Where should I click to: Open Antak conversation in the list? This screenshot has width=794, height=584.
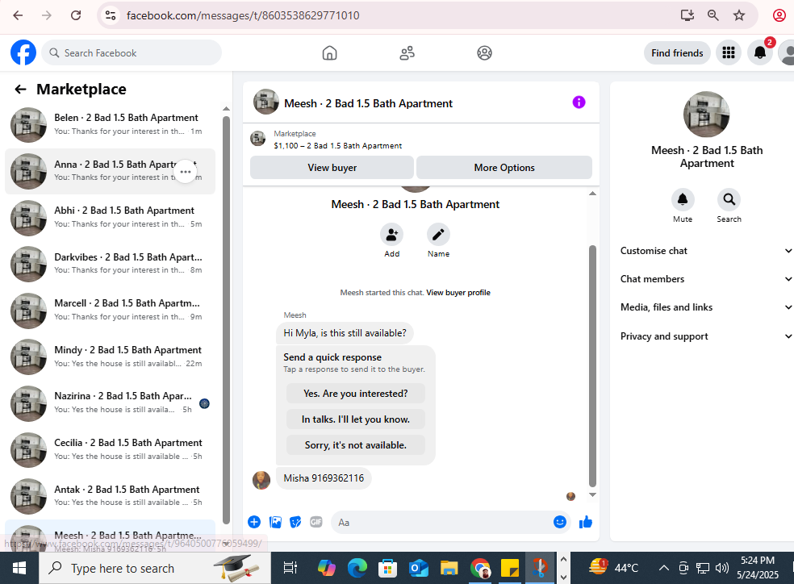tap(110, 496)
